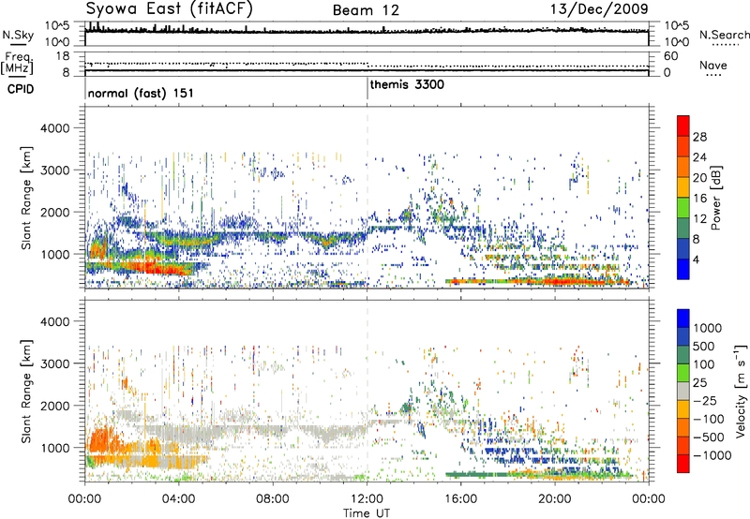Viewport: 750px width, 519px height.
Task: Click the "04:00" time tick label
Action: (179, 499)
